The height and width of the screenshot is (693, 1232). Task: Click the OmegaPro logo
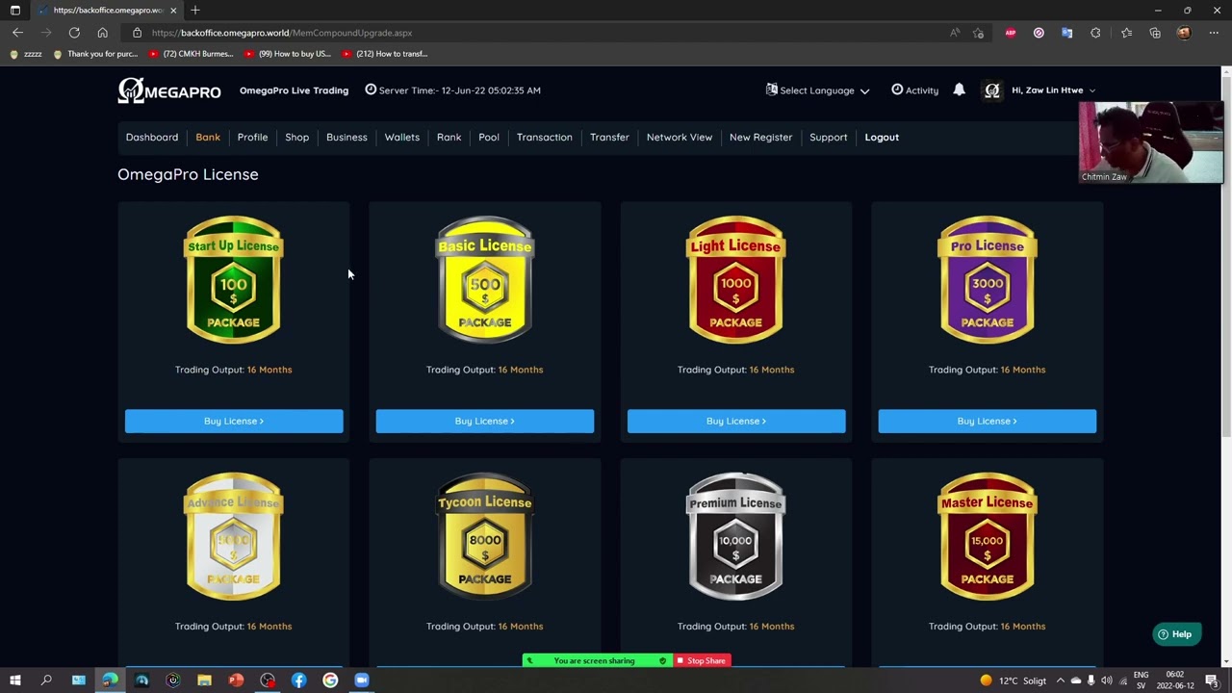point(169,90)
